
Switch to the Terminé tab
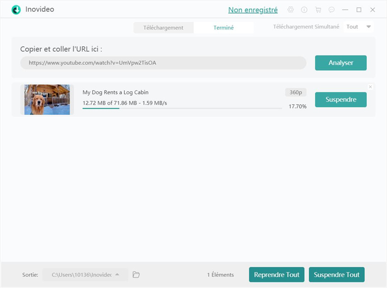(x=223, y=28)
